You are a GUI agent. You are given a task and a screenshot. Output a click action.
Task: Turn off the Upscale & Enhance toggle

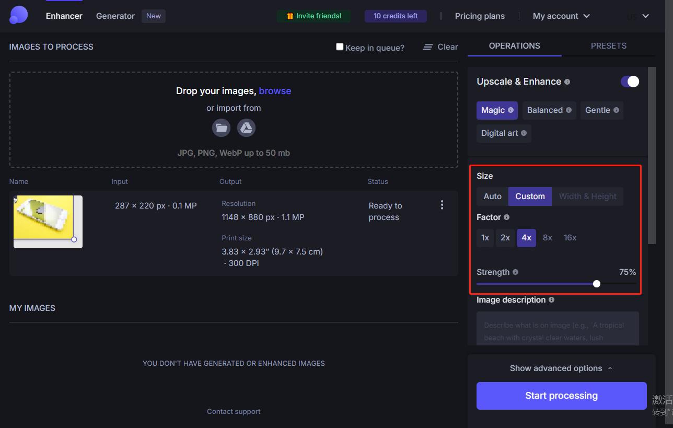630,82
